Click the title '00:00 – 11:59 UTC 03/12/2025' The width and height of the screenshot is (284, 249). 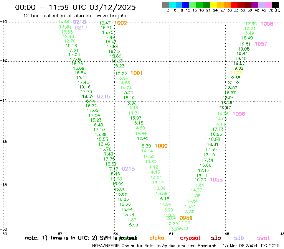pyautogui.click(x=75, y=7)
